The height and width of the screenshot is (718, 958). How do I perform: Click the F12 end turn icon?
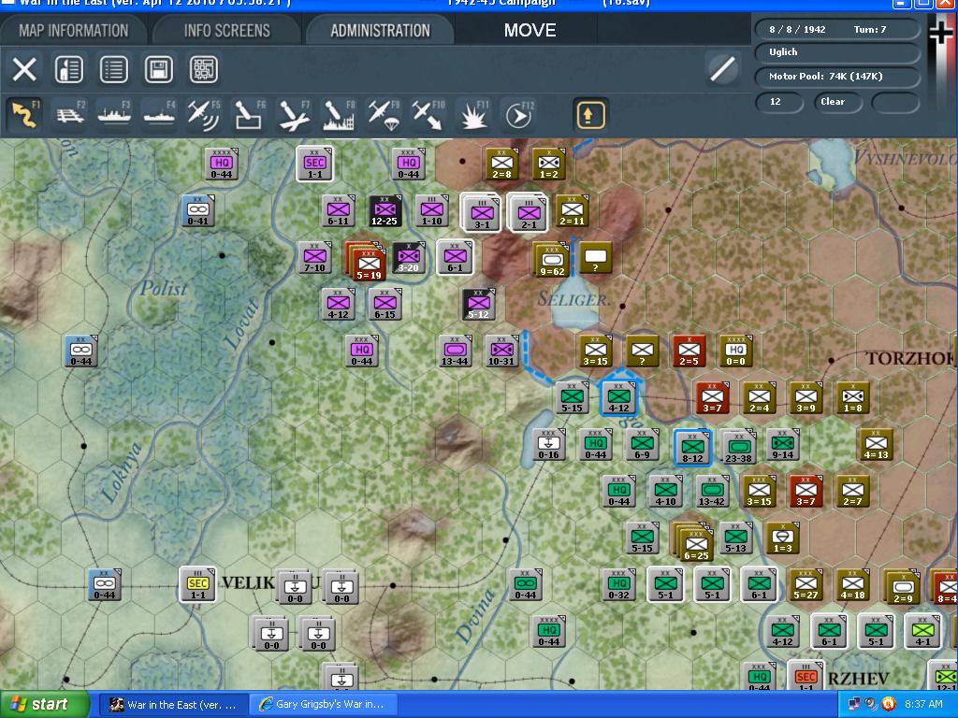point(518,115)
